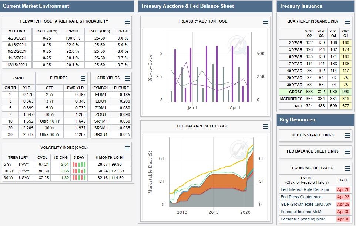The width and height of the screenshot is (356, 226).
Task: Open STIR Yields panel menu icon
Action: point(127,78)
